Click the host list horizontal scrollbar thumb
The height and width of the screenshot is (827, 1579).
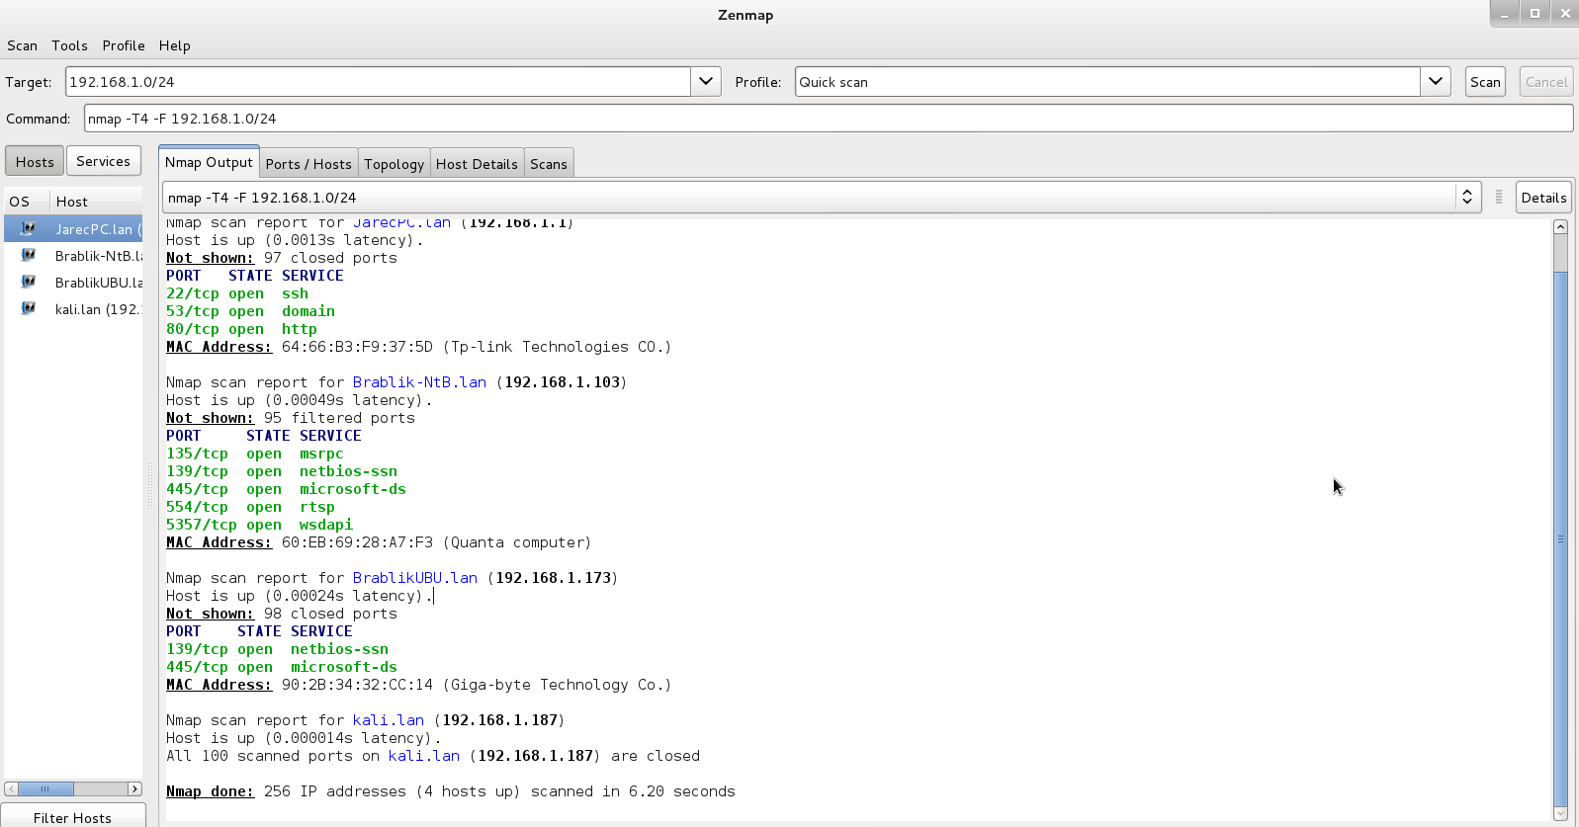(45, 788)
